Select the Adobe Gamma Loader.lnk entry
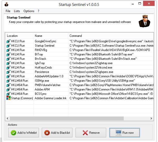 [x=51, y=98]
